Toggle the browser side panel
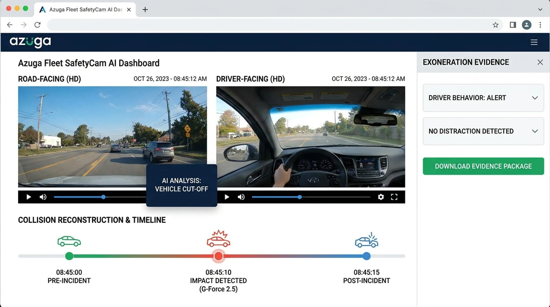 click(x=513, y=25)
